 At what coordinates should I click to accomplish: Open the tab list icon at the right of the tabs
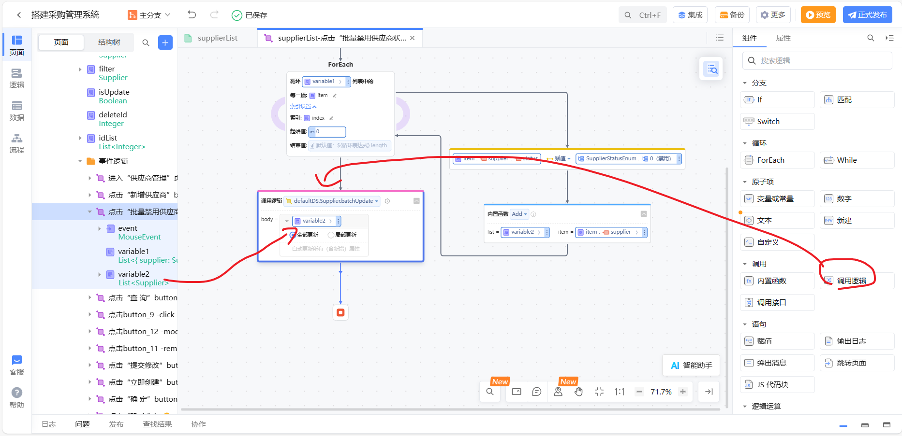[x=720, y=38]
